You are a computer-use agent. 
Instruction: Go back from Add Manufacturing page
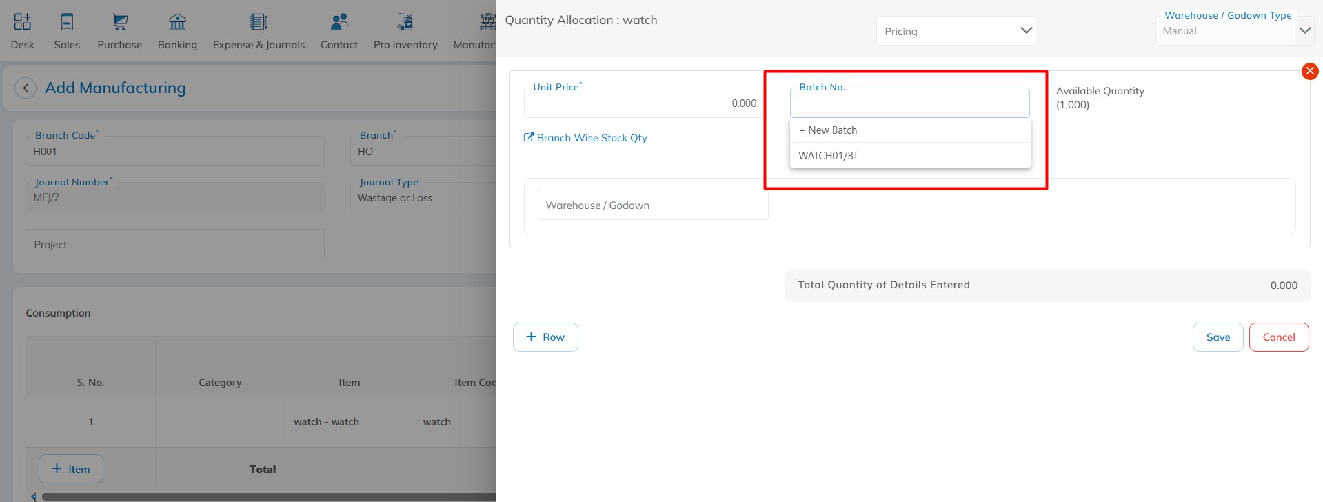click(26, 88)
